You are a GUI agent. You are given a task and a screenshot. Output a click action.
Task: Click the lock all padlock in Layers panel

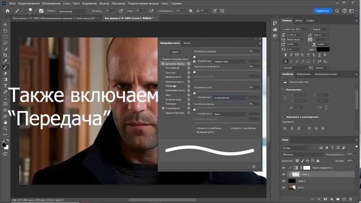(318, 161)
